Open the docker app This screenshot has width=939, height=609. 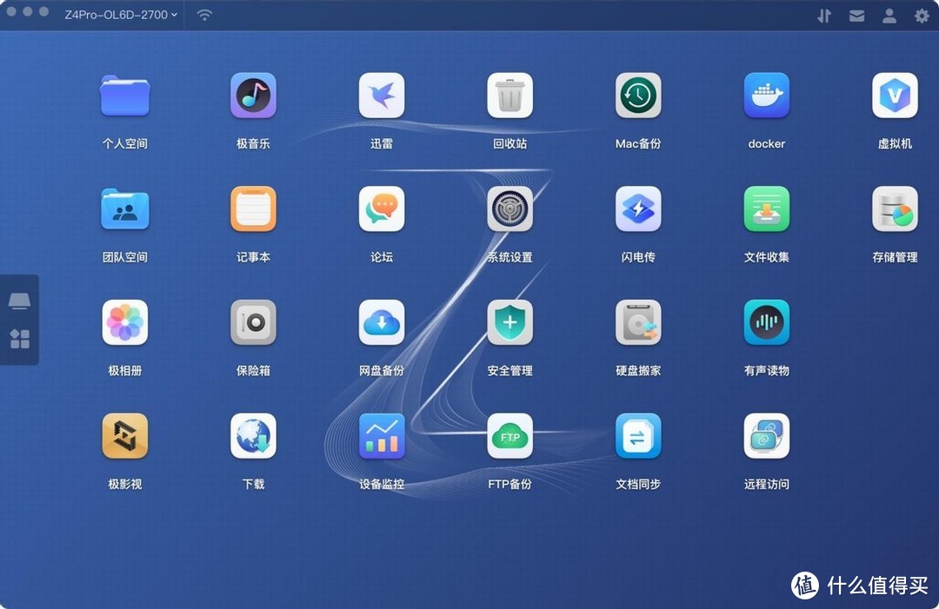(767, 96)
